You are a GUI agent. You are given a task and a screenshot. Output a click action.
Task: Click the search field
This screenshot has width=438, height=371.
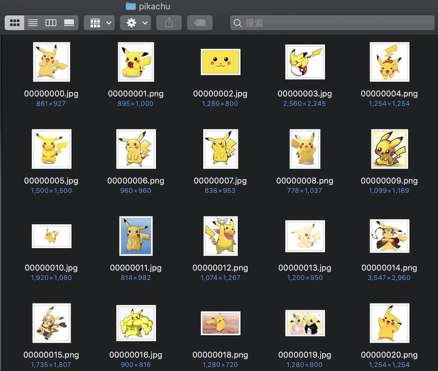point(332,23)
